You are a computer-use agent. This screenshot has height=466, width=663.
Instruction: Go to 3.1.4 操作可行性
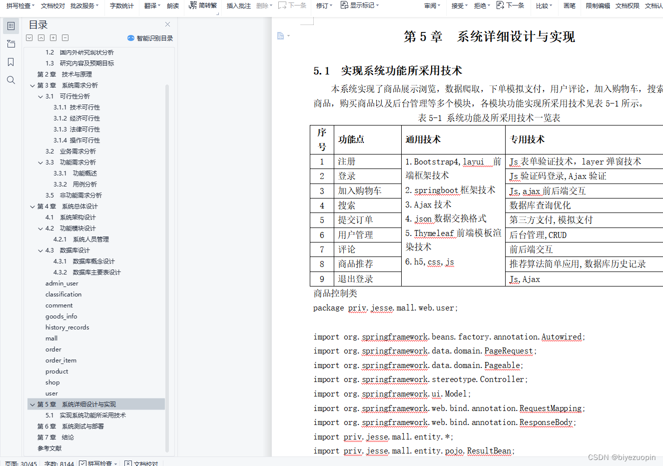(x=76, y=140)
